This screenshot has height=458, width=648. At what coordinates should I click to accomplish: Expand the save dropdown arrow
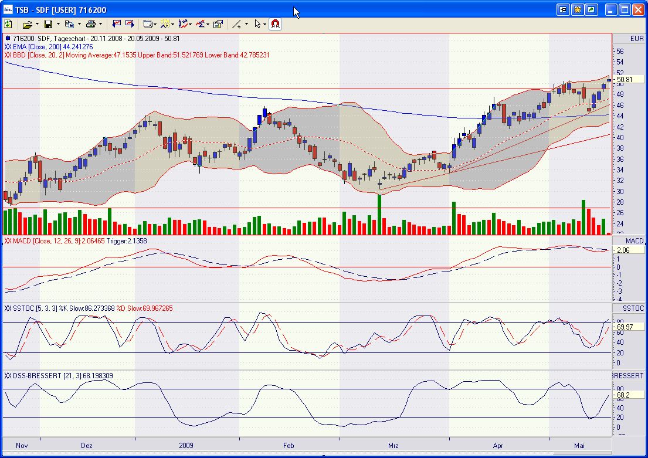click(58, 25)
